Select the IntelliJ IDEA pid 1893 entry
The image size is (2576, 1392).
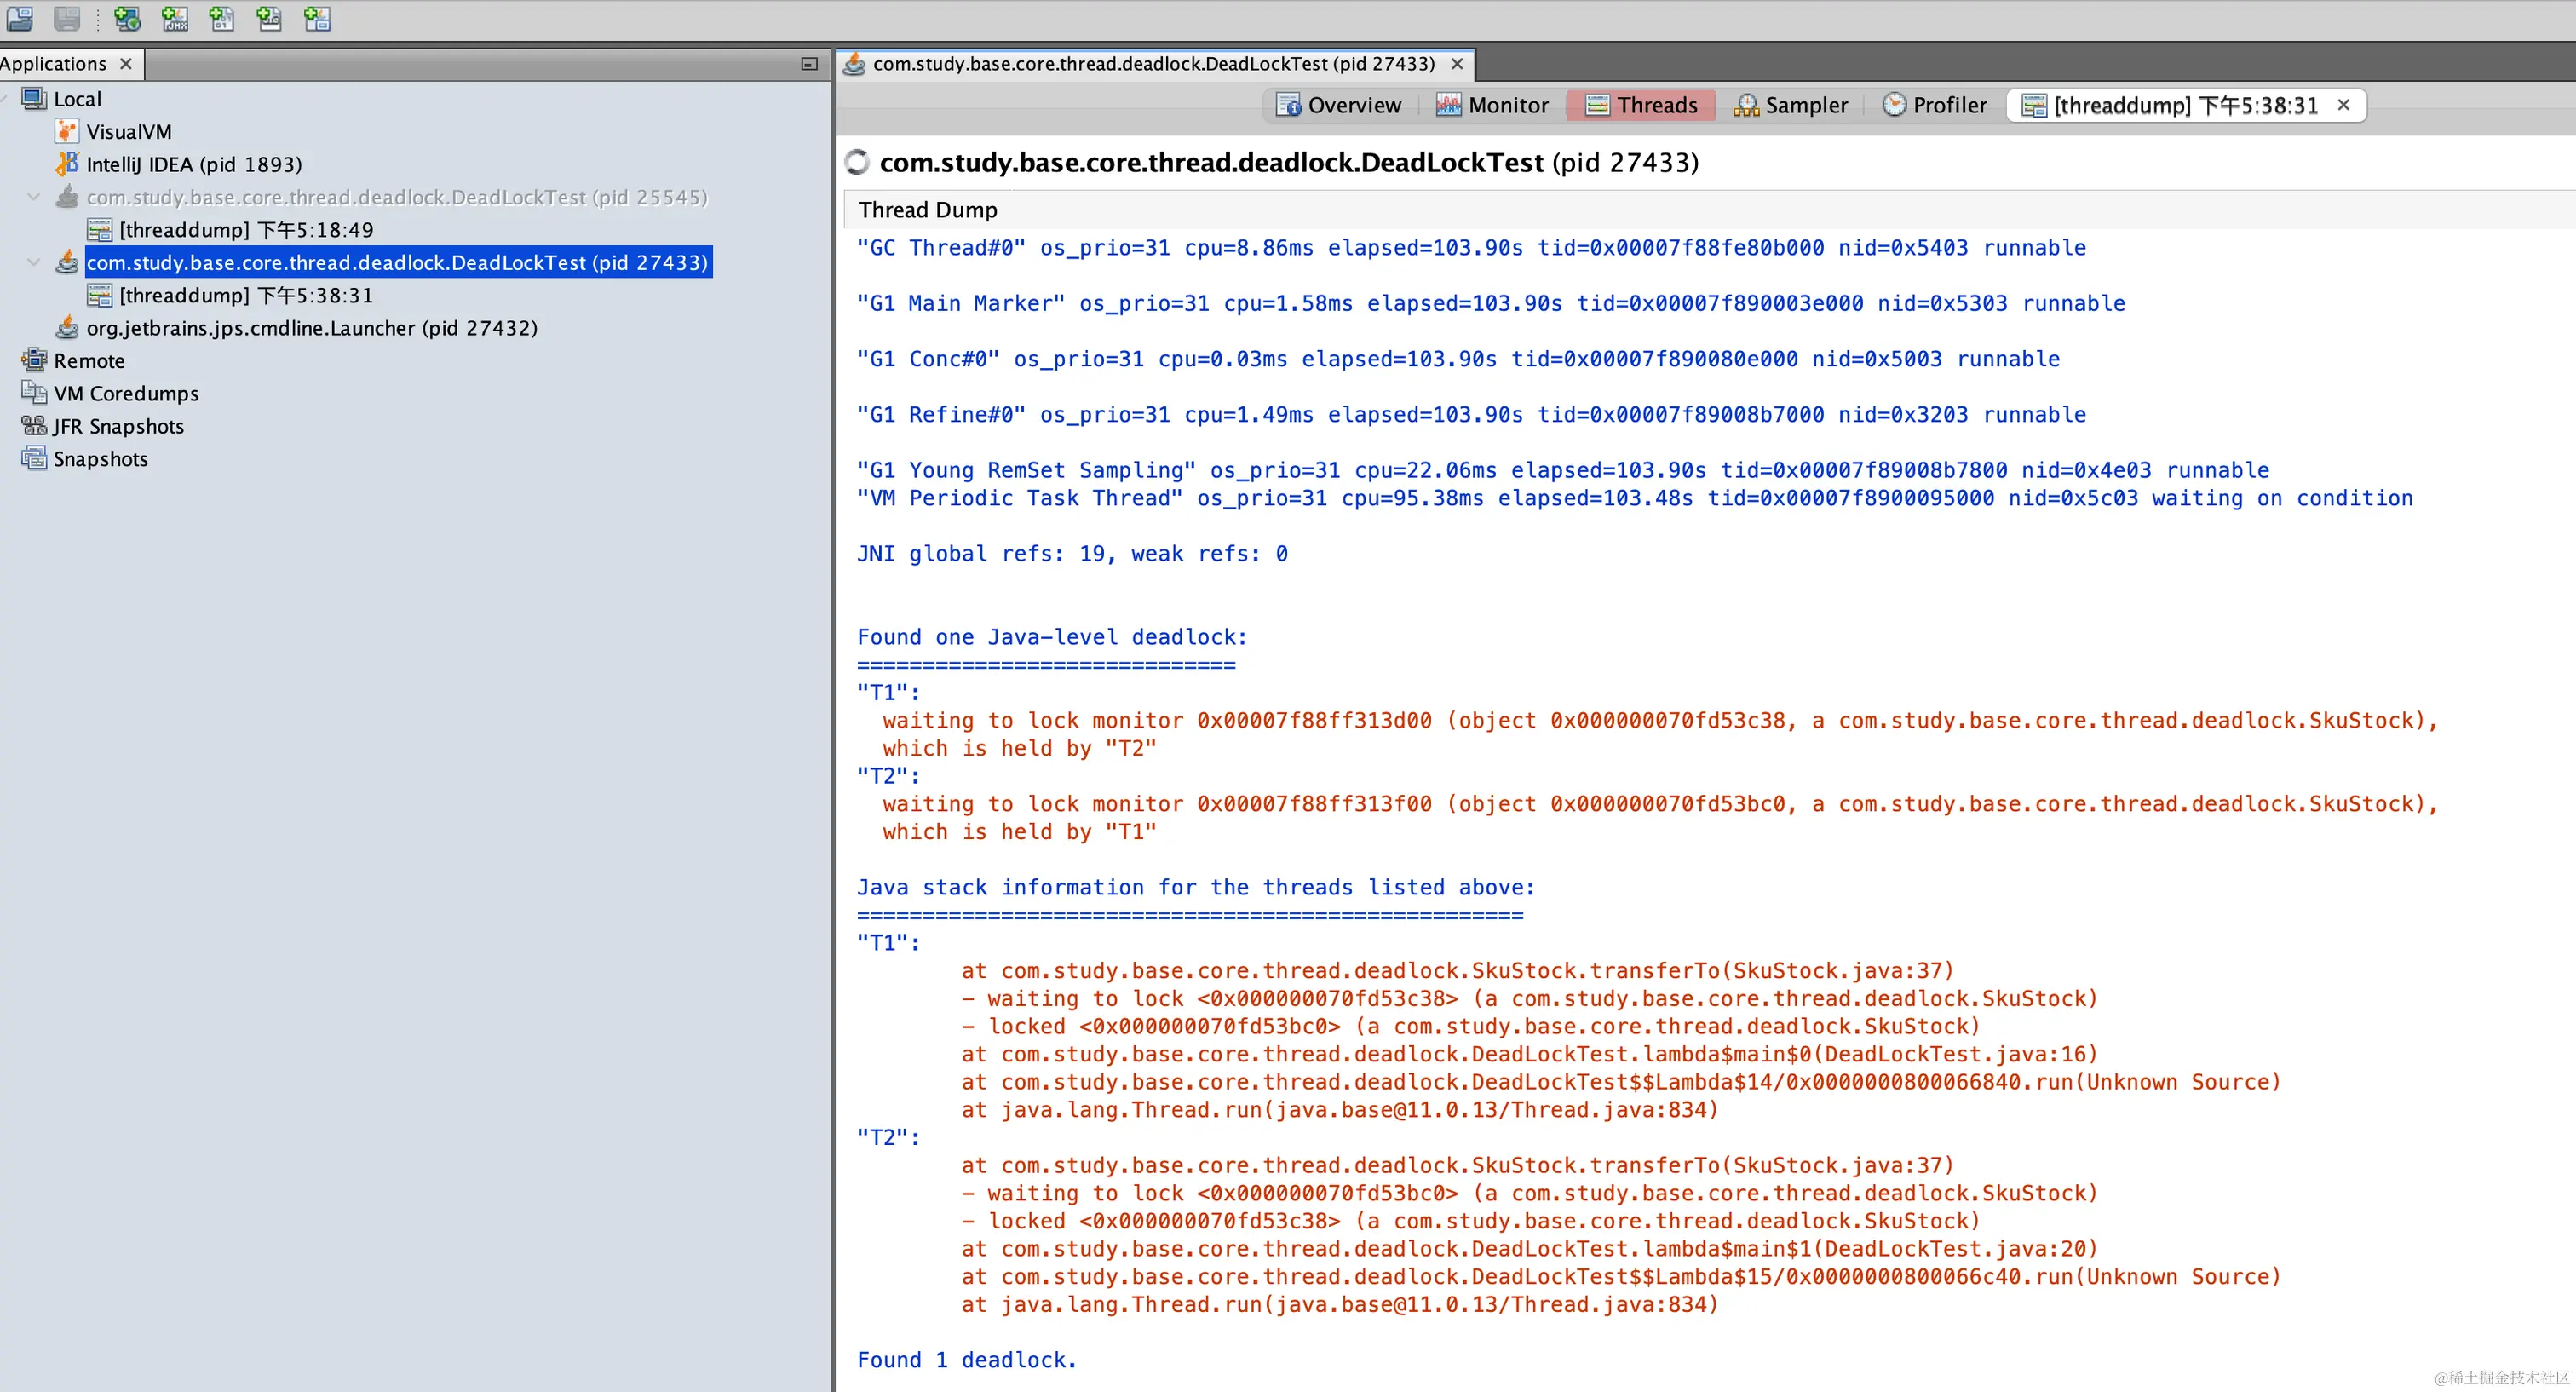[x=193, y=164]
